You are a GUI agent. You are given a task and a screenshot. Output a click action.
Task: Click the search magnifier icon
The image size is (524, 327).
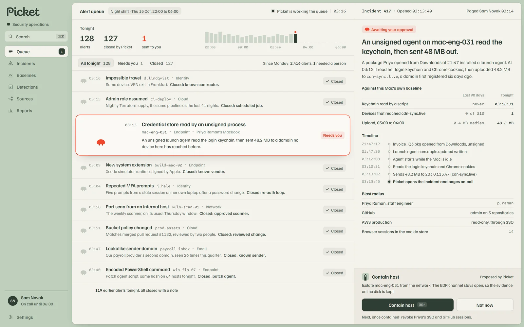(10, 37)
